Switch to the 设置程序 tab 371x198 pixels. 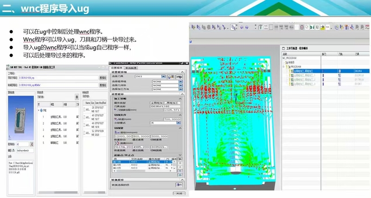117,68
